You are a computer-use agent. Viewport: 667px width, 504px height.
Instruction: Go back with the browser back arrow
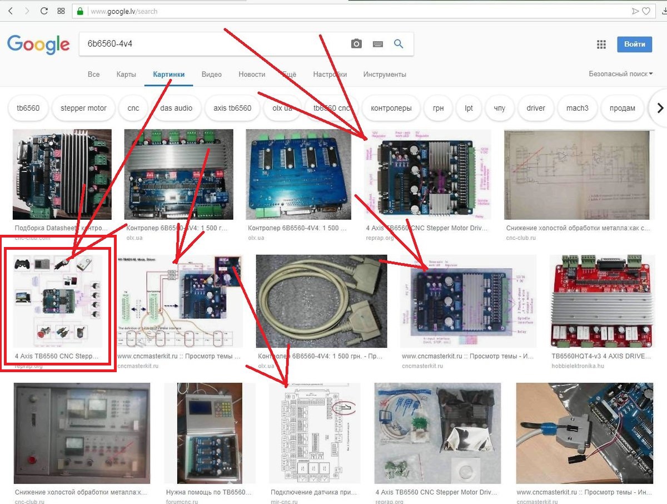click(x=10, y=11)
